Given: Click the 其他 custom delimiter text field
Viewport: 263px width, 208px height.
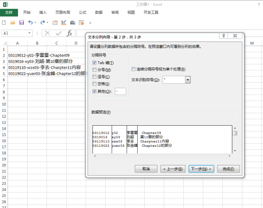Looking at the screenshot, I should [120, 91].
